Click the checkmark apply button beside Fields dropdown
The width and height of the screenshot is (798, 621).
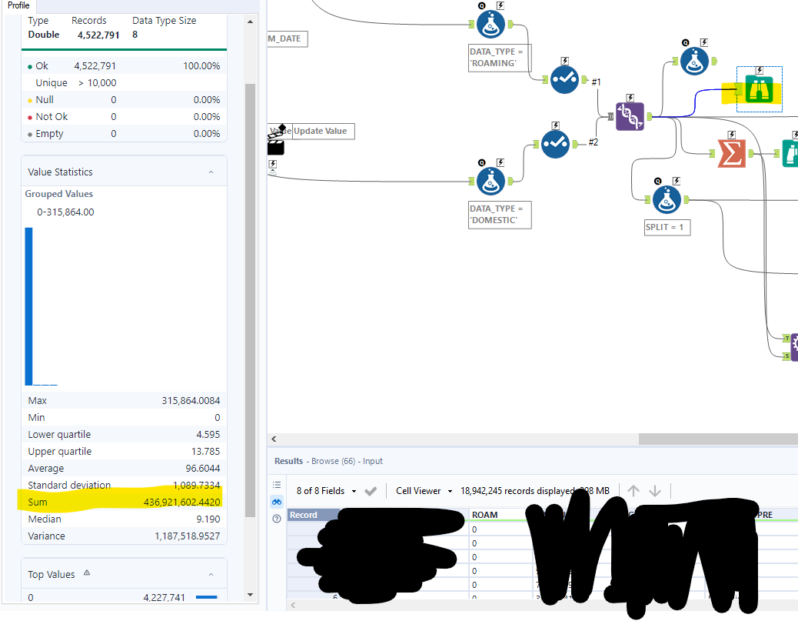371,490
